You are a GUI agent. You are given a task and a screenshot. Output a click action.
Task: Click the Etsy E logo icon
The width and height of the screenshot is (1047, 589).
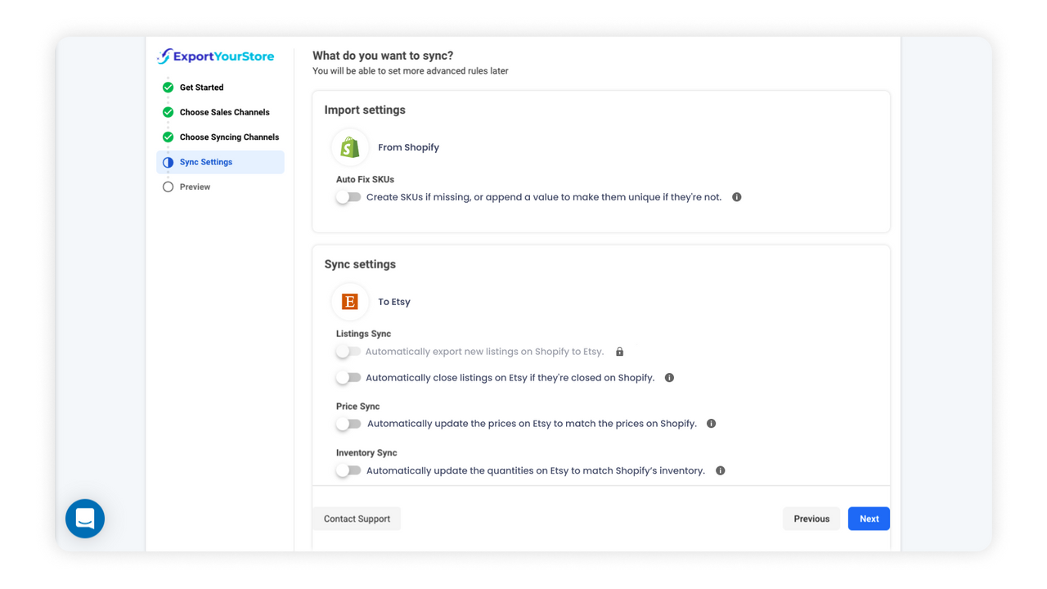(350, 302)
